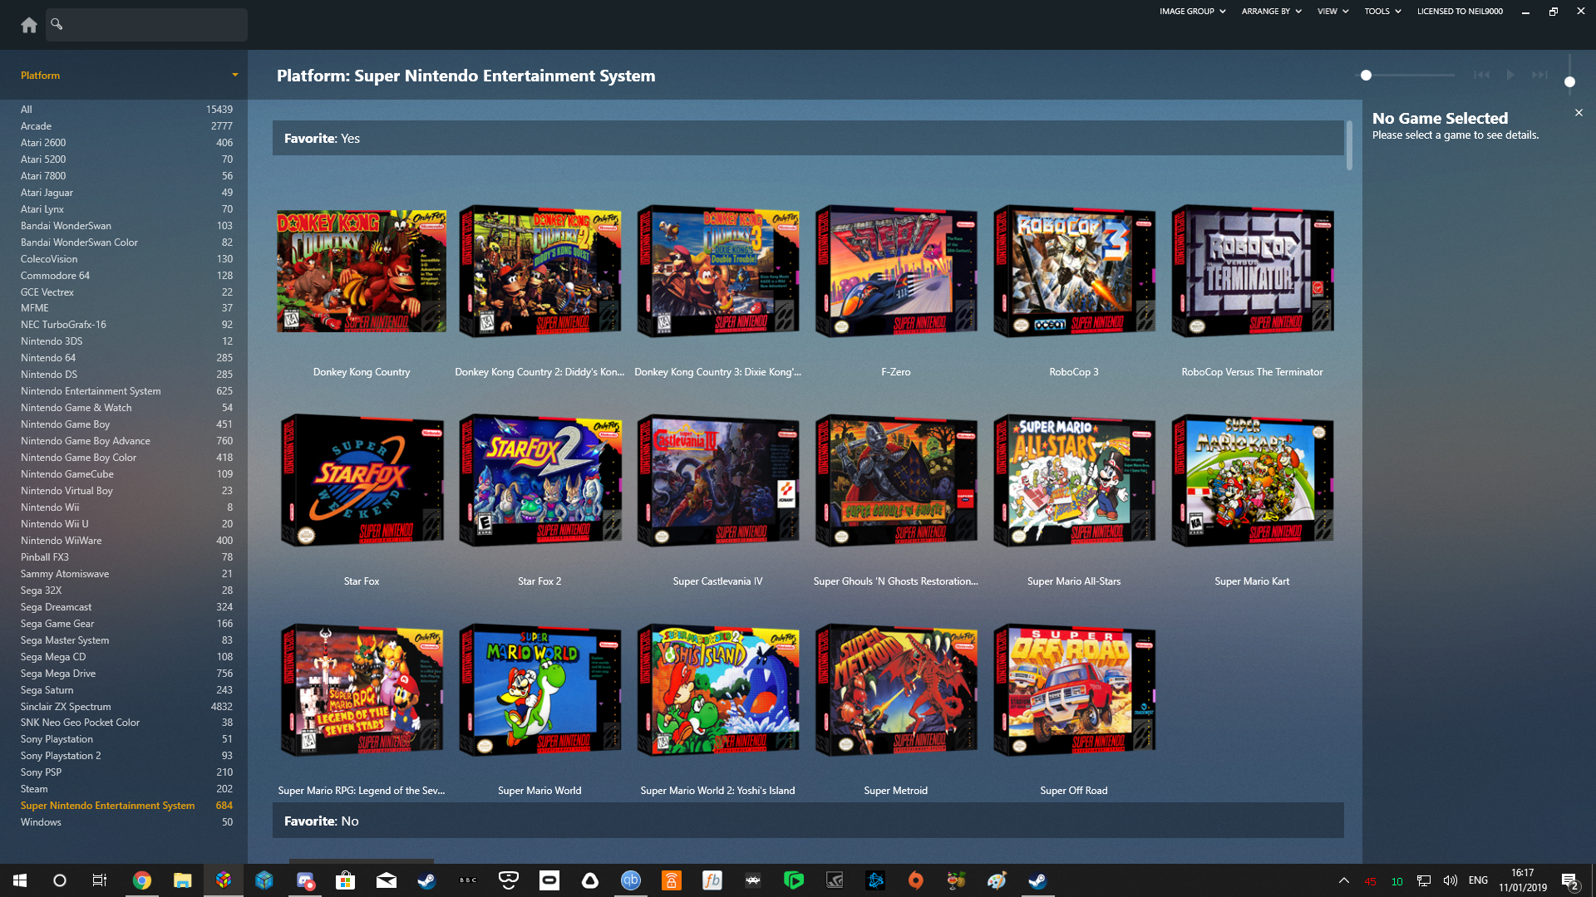Open File Explorer from the taskbar
Screen dimensions: 1596x897
(183, 880)
